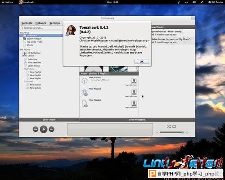Click the New Additions icon

(x=25, y=63)
